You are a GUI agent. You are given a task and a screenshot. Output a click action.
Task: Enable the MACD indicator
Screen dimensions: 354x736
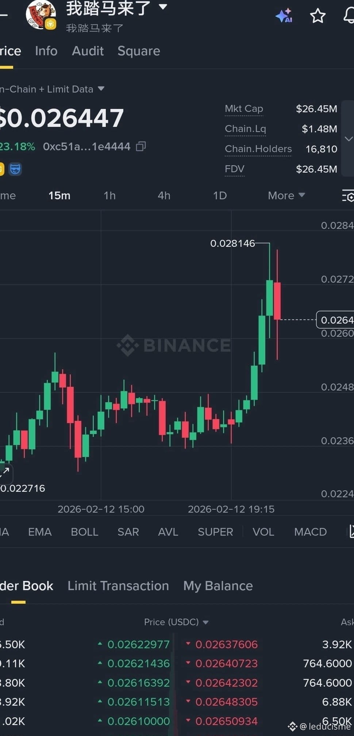pos(310,532)
